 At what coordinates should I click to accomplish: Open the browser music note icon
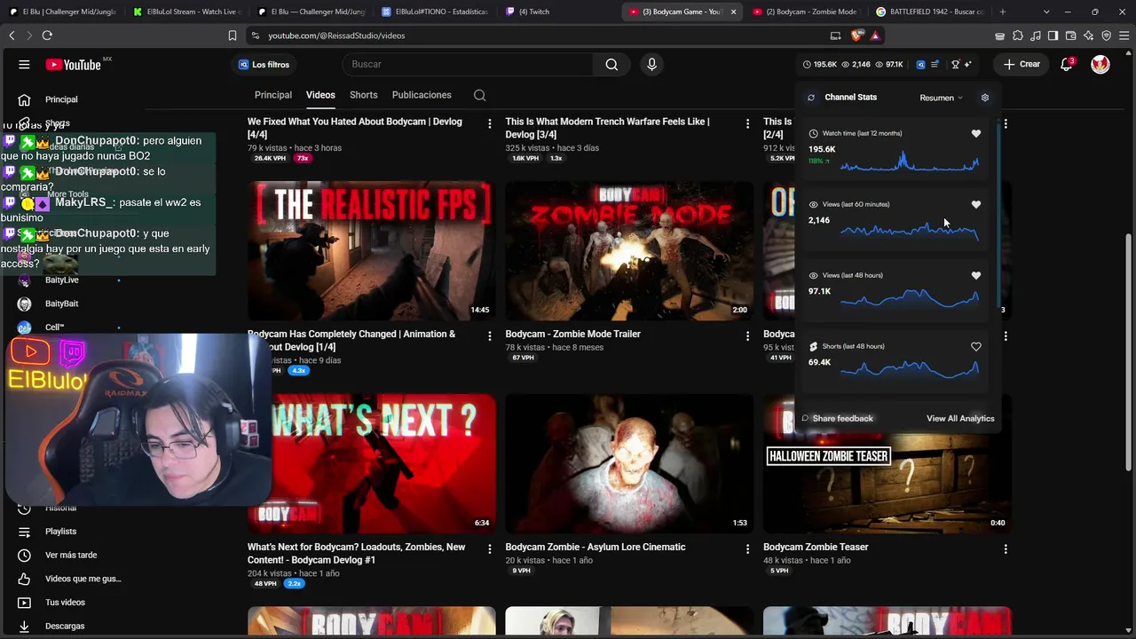(1035, 35)
